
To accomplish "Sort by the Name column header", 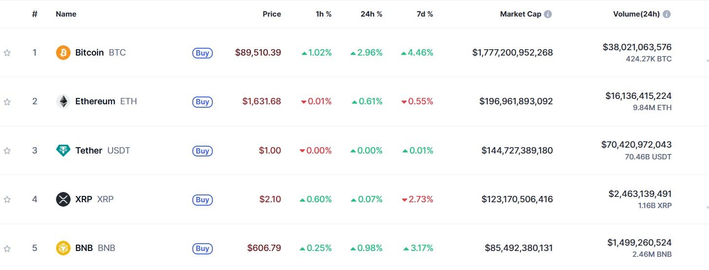I will pyautogui.click(x=66, y=14).
